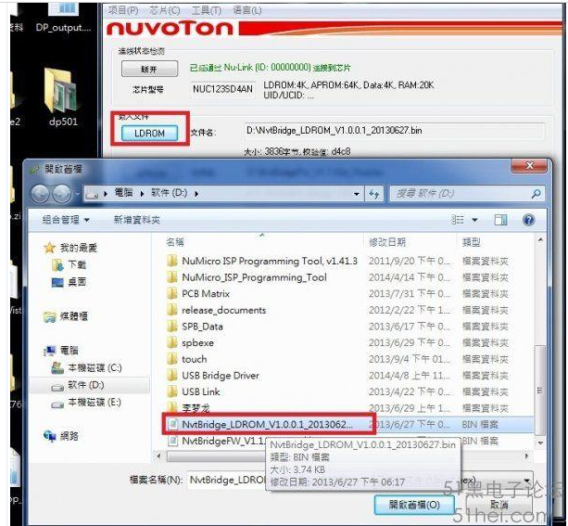Click the 断开 disconnect button

tap(149, 69)
